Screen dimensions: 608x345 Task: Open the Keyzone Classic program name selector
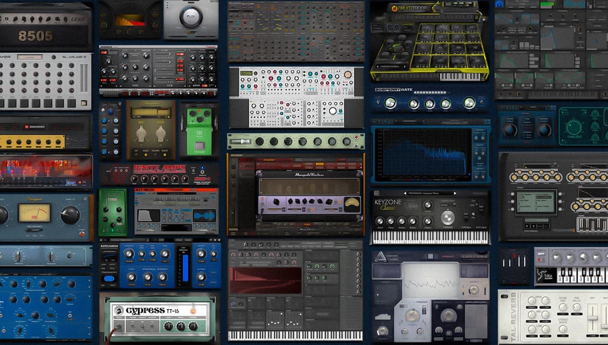pos(430,193)
